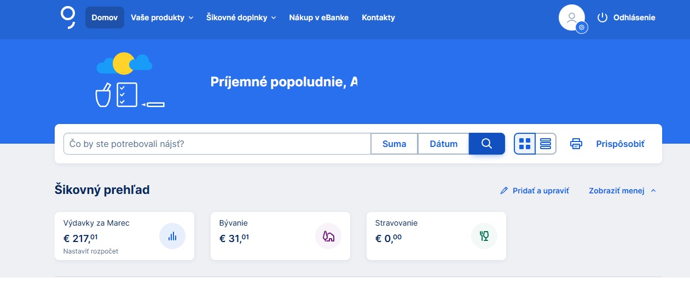Open the March expenses chart icon
The image size is (690, 283).
pos(172,236)
